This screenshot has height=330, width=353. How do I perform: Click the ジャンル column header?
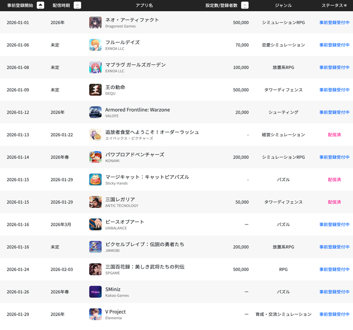click(x=283, y=5)
